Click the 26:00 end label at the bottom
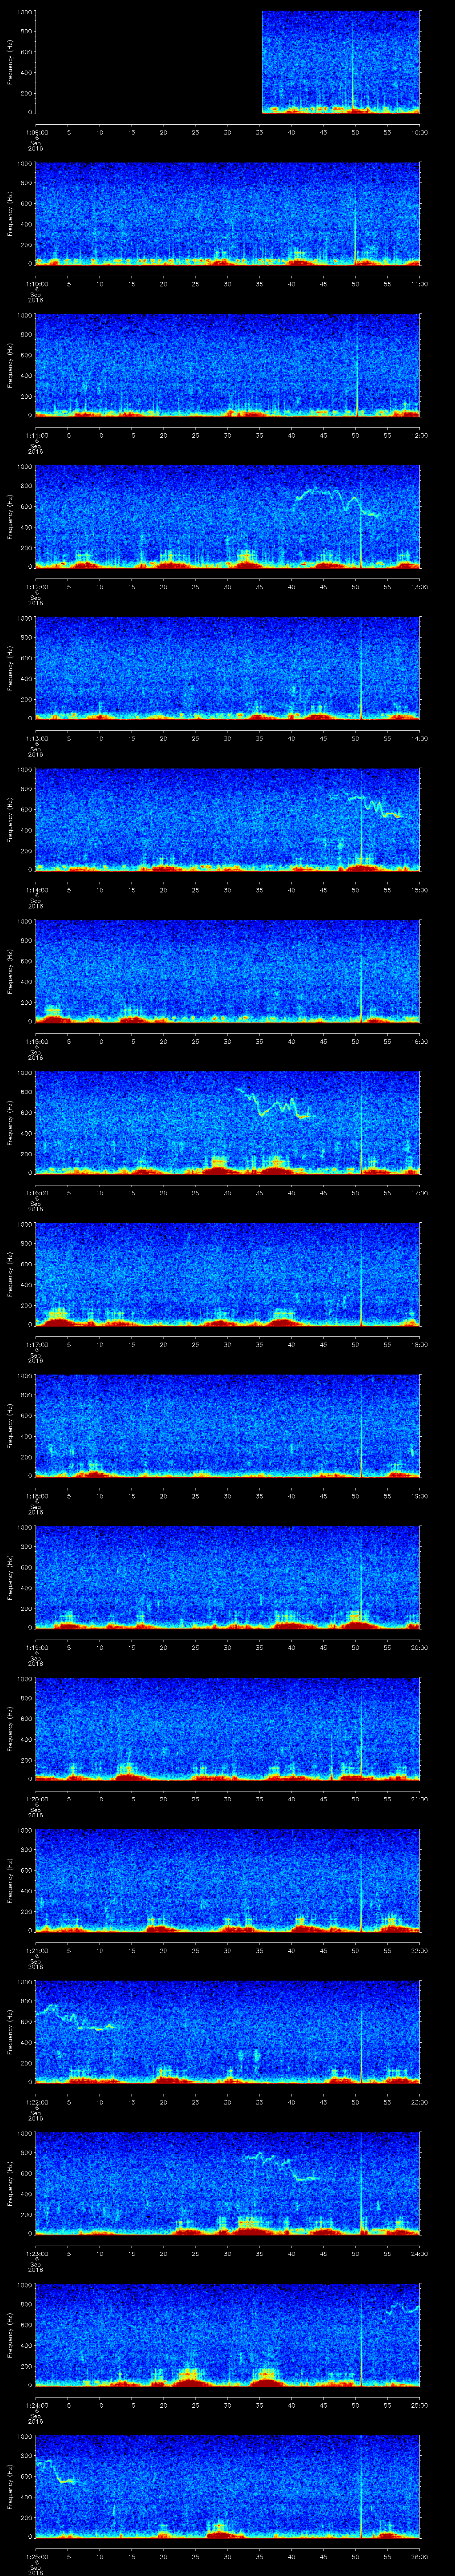This screenshot has width=455, height=2576. [x=420, y=2557]
